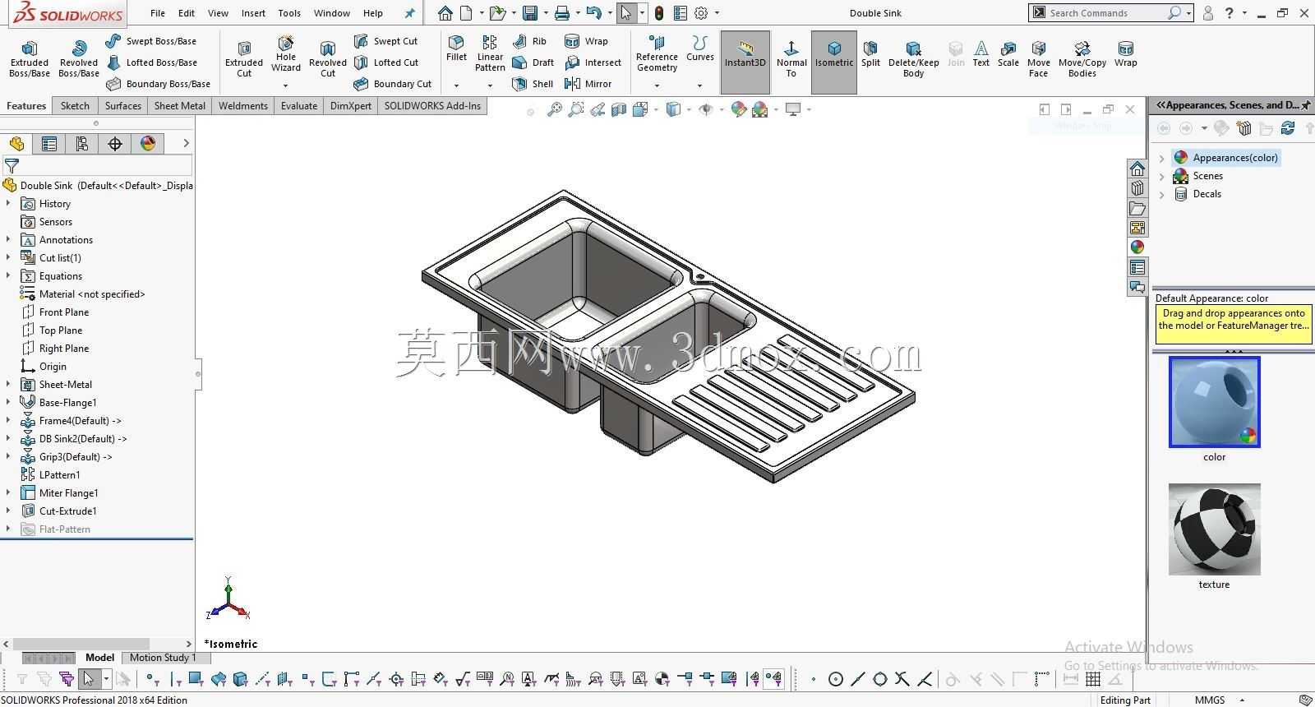
Task: Switch to the Sheet Metal tab
Action: click(180, 106)
